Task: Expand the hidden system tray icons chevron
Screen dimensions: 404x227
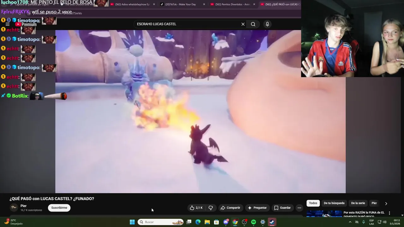Action: (x=350, y=222)
